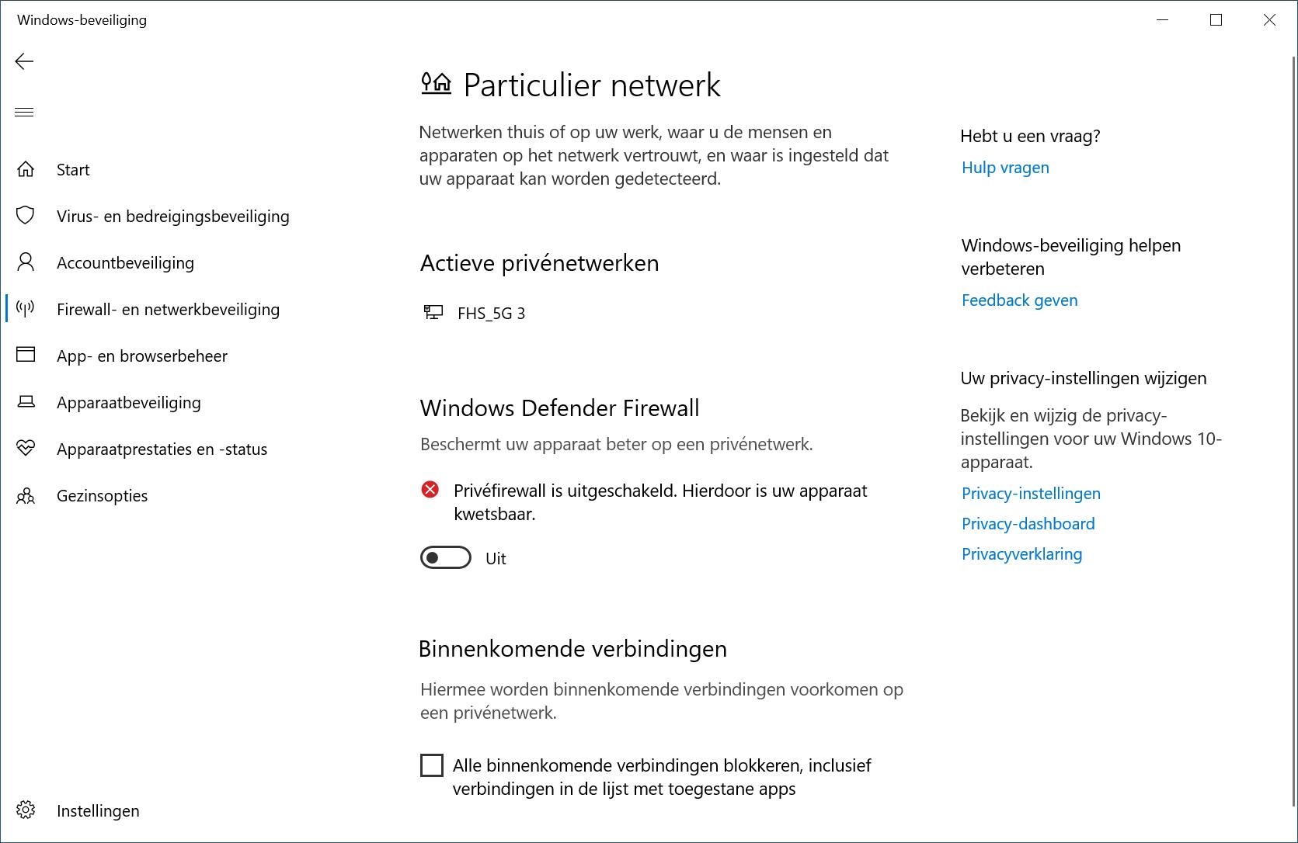Expand the hamburger navigation menu
1298x843 pixels.
coord(24,113)
